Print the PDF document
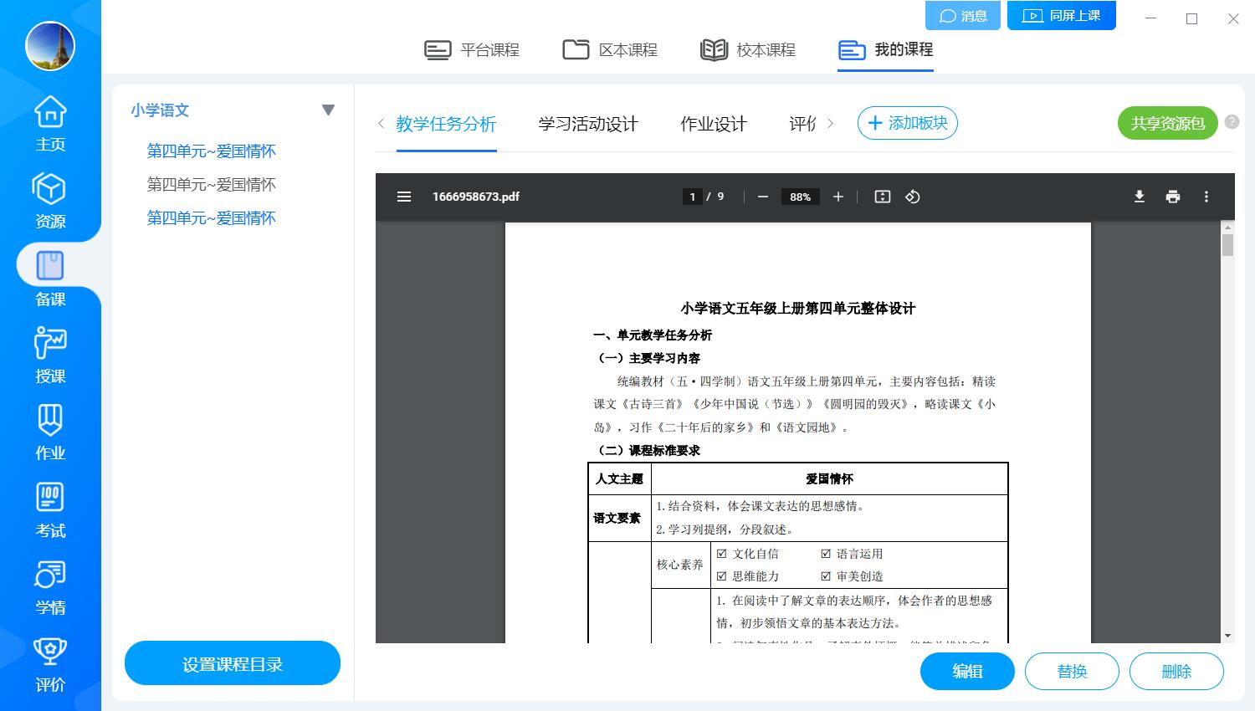 coord(1172,197)
